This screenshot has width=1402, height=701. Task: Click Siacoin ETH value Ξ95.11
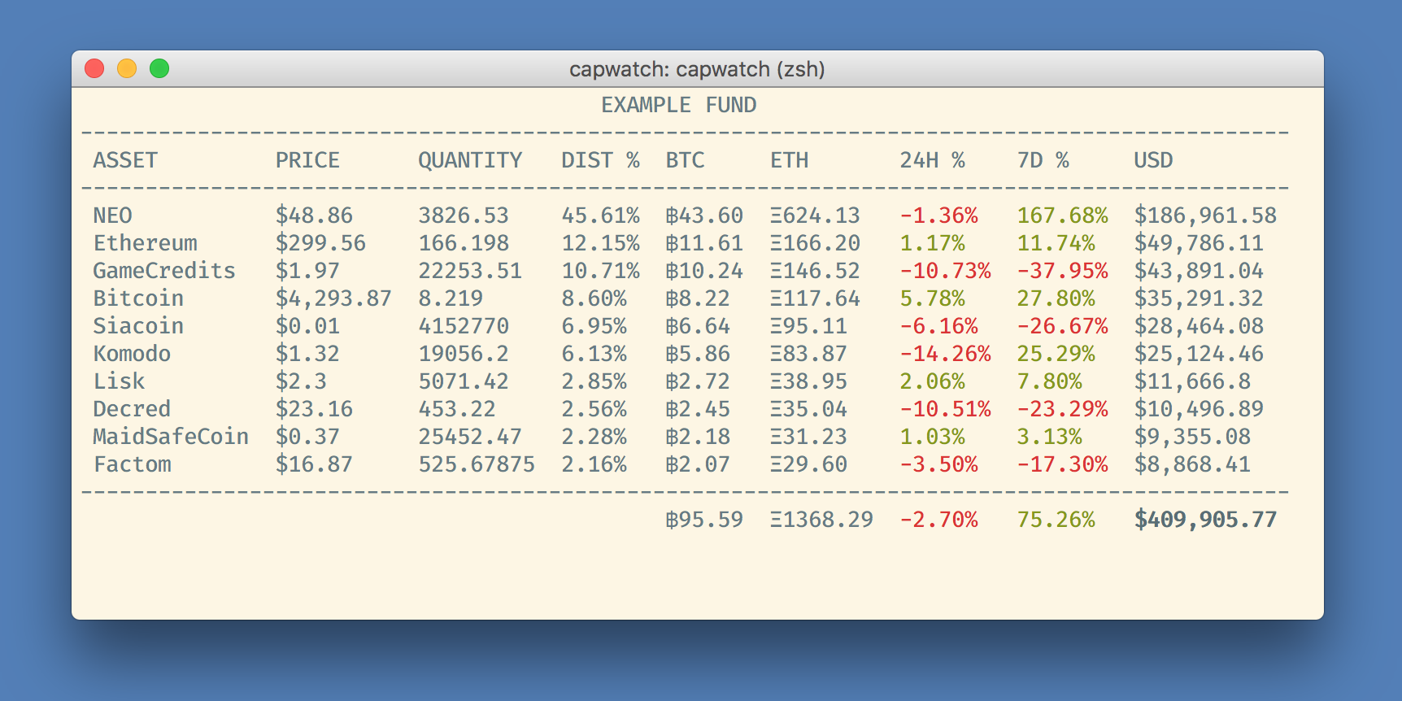[808, 326]
